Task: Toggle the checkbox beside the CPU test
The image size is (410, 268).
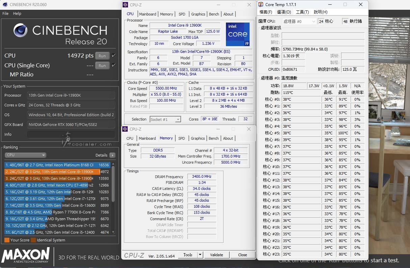Action: pyautogui.click(x=113, y=56)
